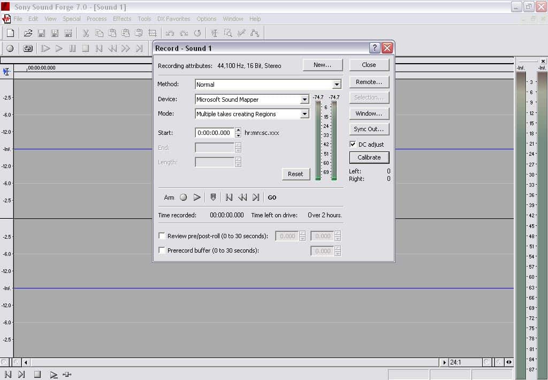Click Play in Record dialog

pyautogui.click(x=197, y=197)
